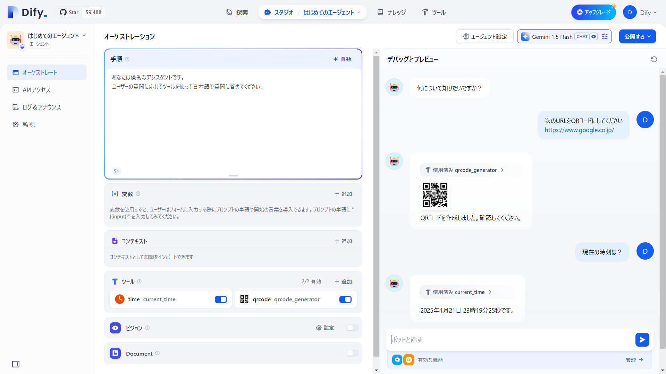This screenshot has width=666, height=374.
Task: Click the Dify logo
Action: click(27, 12)
